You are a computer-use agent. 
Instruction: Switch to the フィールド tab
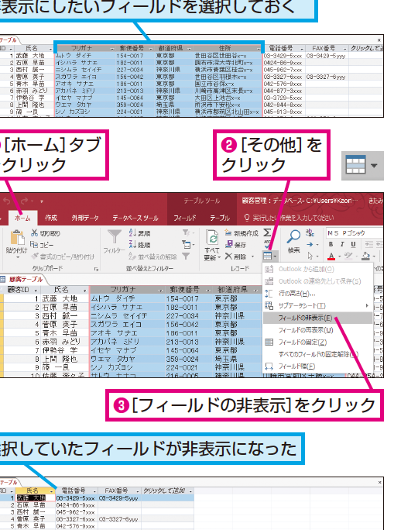click(185, 218)
